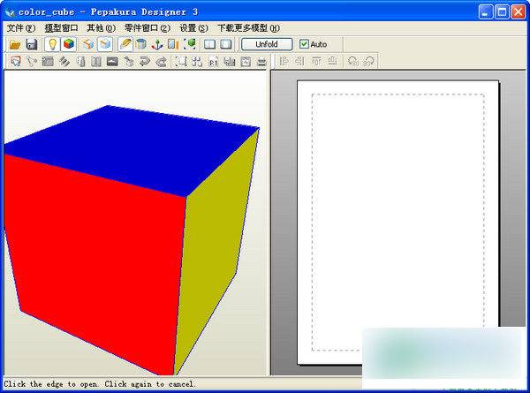Click the align bottom icon
The width and height of the screenshot is (530, 393).
pos(333,61)
